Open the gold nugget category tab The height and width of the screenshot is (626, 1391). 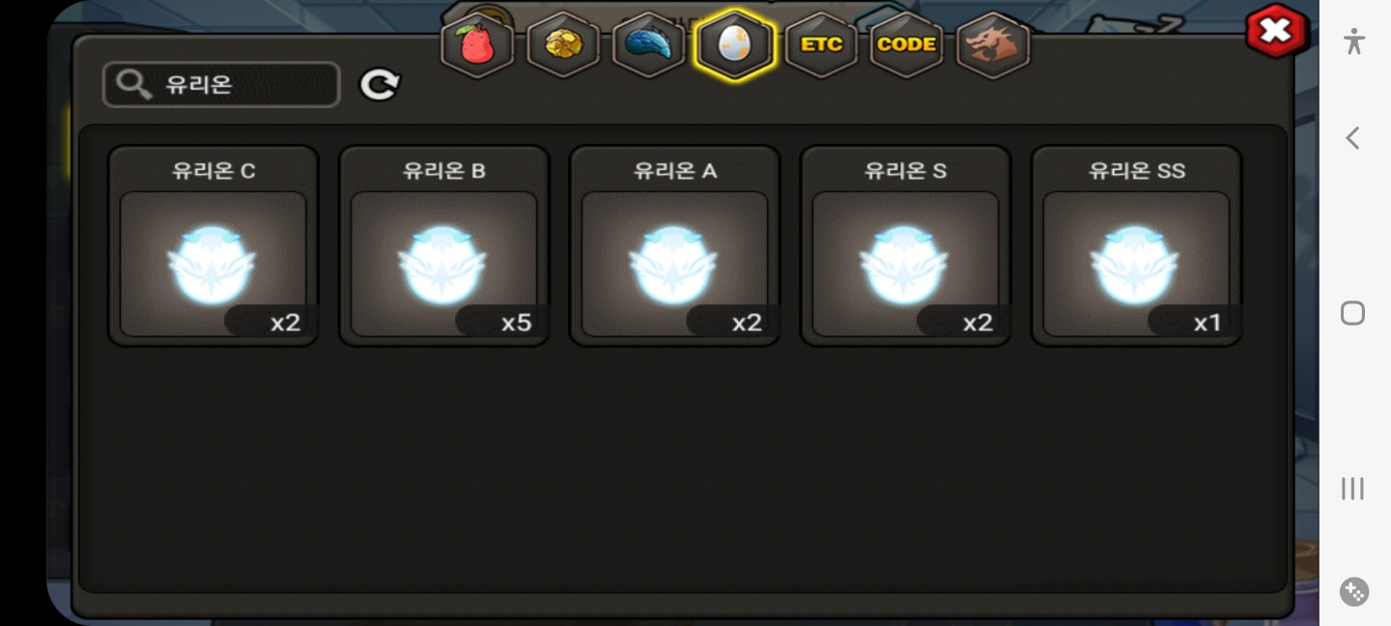click(x=563, y=44)
